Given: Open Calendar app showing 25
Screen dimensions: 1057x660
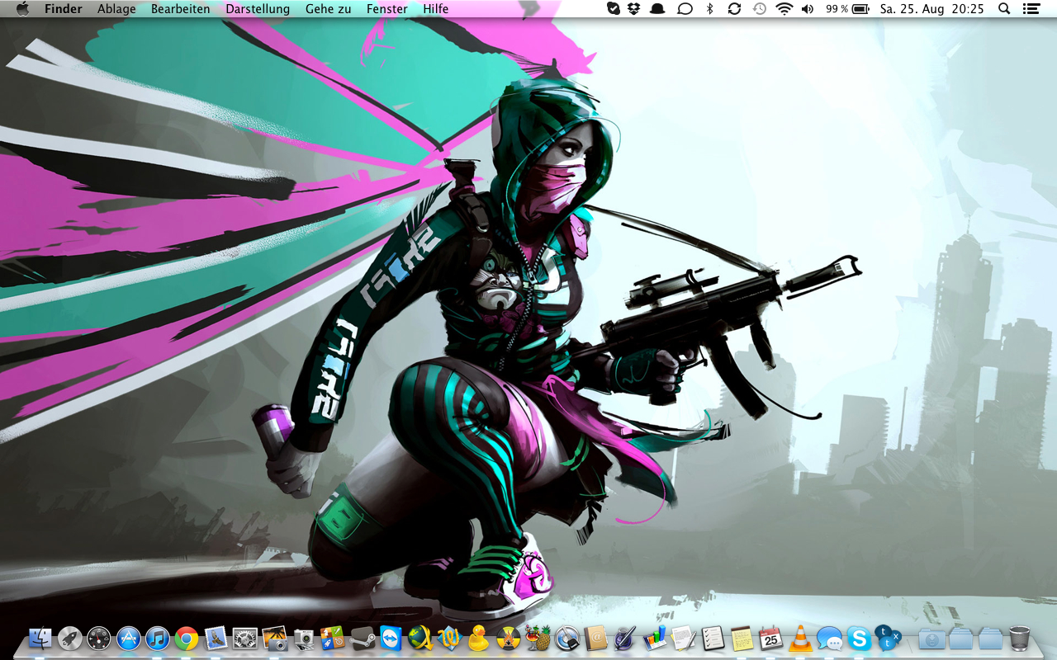Looking at the screenshot, I should tap(770, 638).
